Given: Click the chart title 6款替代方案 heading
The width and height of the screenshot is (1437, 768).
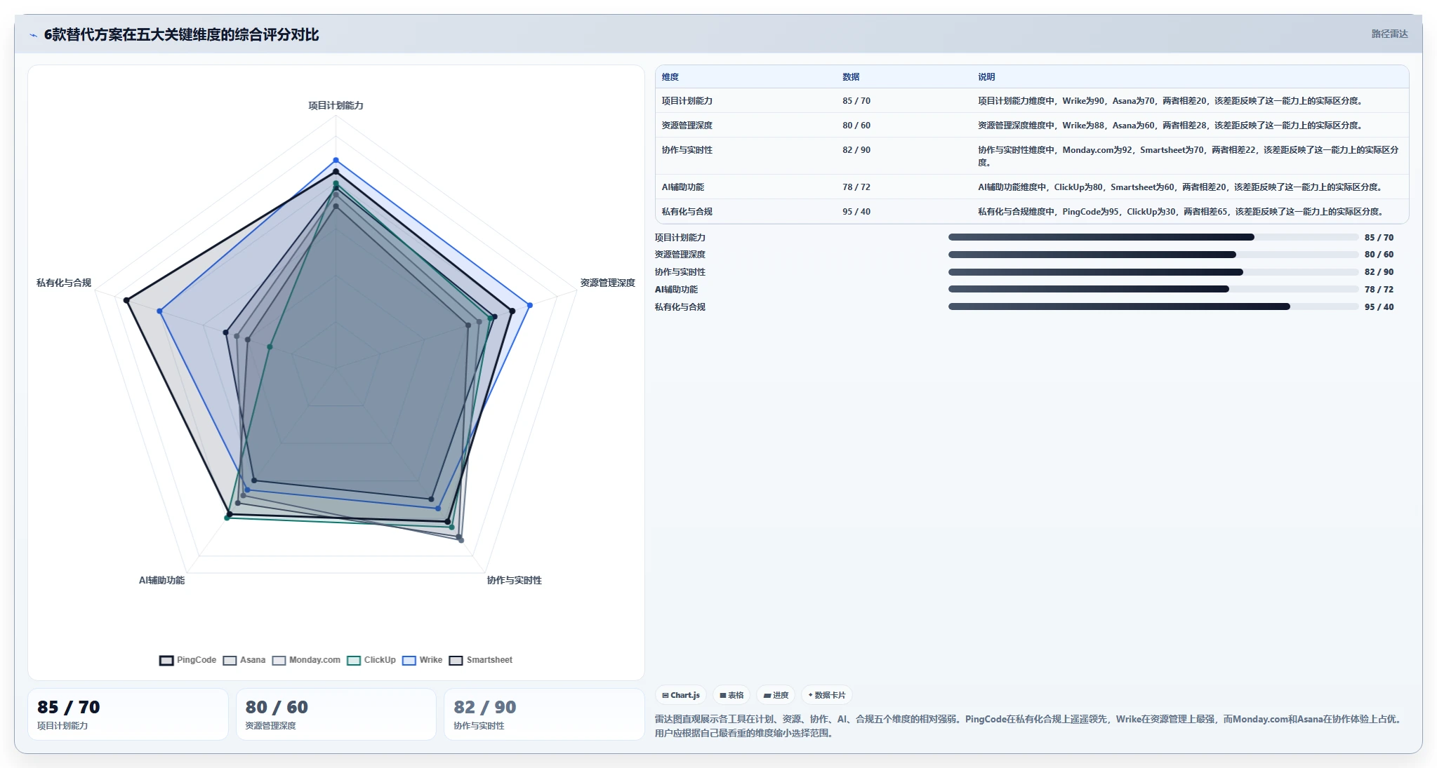Looking at the screenshot, I should pyautogui.click(x=181, y=34).
